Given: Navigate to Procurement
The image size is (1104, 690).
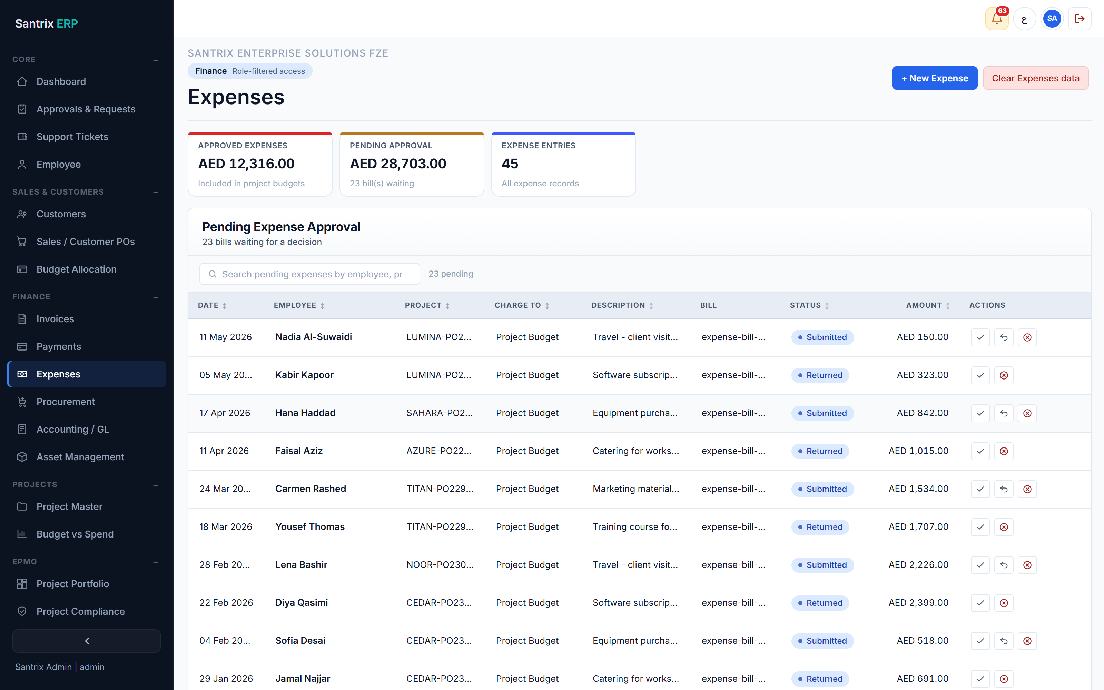Looking at the screenshot, I should (87, 402).
